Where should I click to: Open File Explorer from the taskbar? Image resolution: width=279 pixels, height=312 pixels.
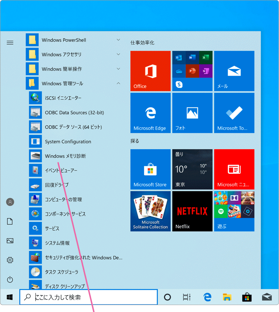coord(227,297)
